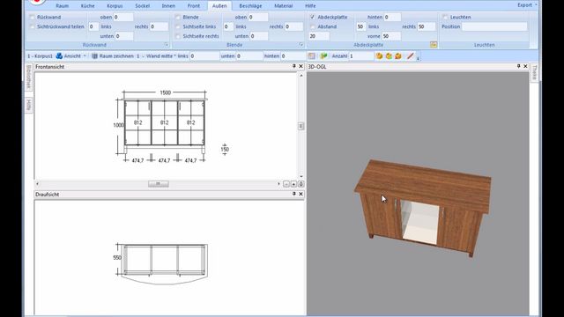
Task: Click the Frontansicht zoom out minus button
Action: 286,184
